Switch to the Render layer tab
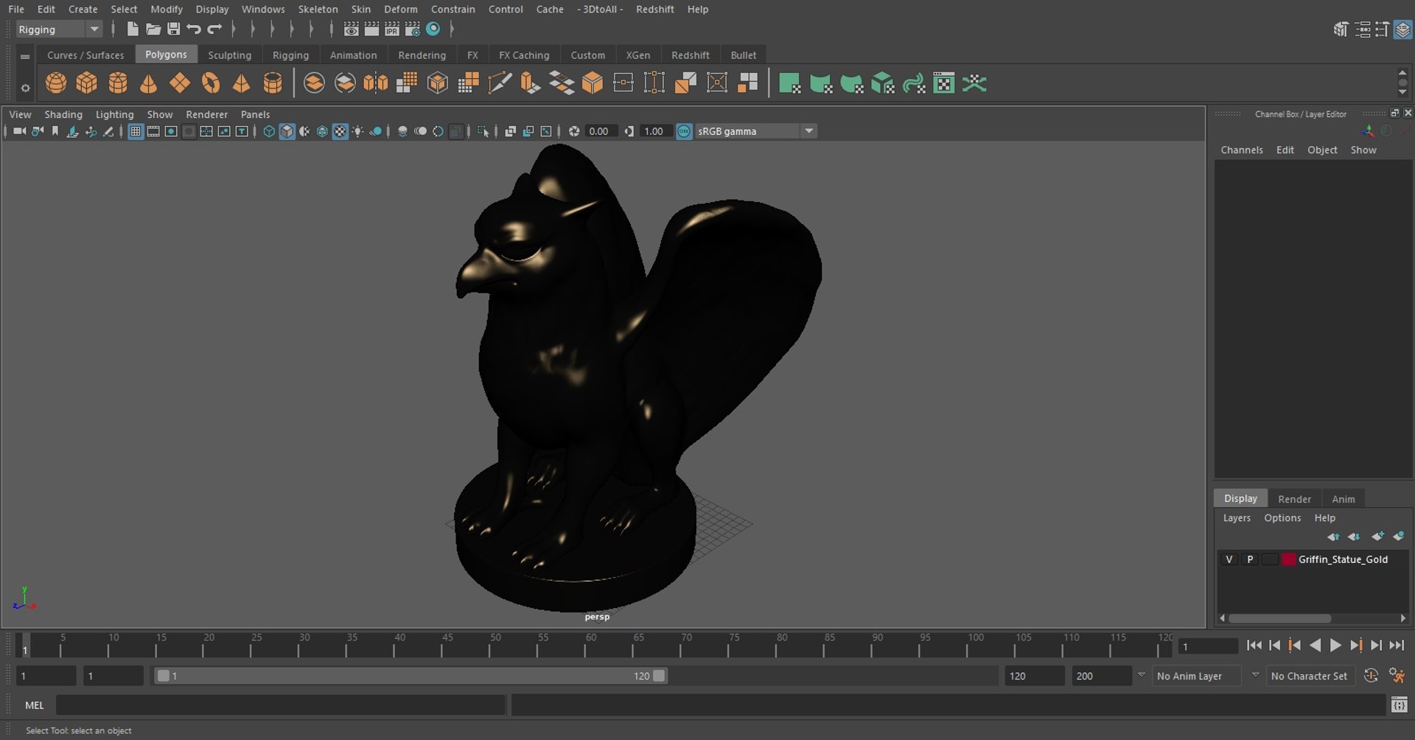Viewport: 1415px width, 740px height. click(x=1295, y=499)
